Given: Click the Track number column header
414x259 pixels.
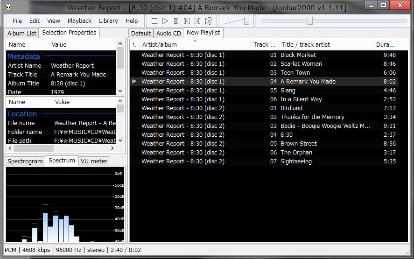Looking at the screenshot, I should tap(264, 45).
